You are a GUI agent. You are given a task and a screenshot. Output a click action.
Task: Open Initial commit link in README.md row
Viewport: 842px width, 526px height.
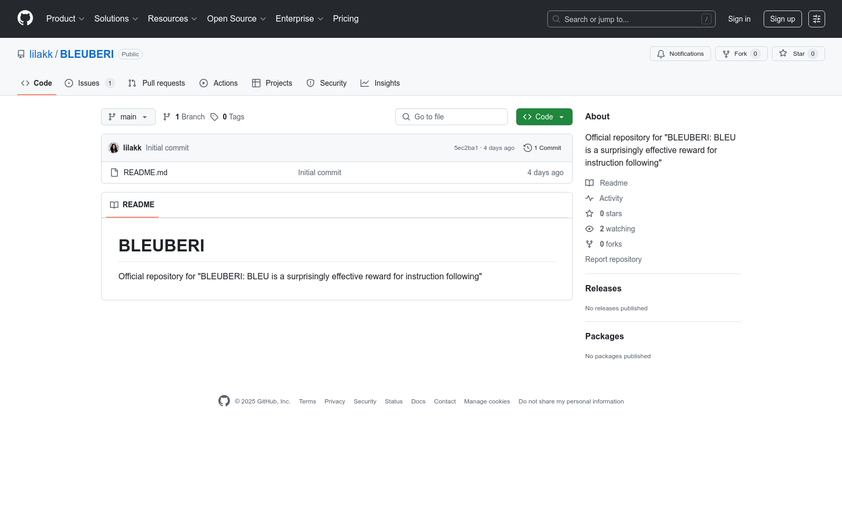(x=319, y=173)
